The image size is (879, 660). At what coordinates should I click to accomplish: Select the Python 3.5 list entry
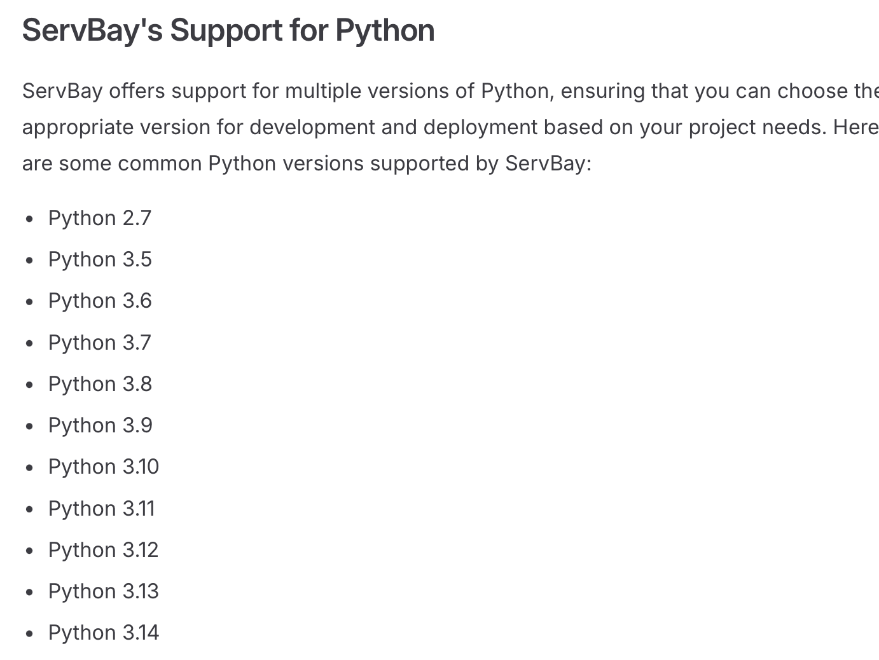coord(100,259)
